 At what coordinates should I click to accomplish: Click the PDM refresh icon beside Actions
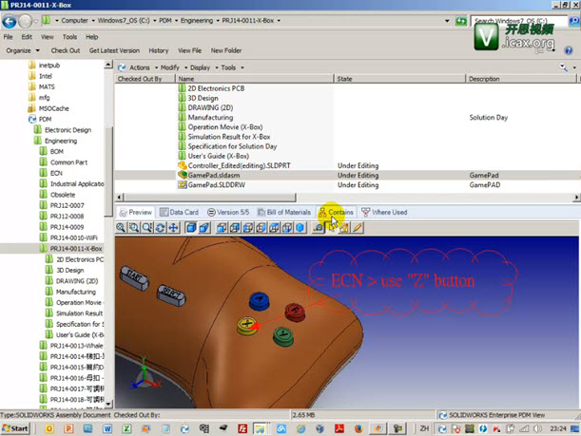[121, 67]
